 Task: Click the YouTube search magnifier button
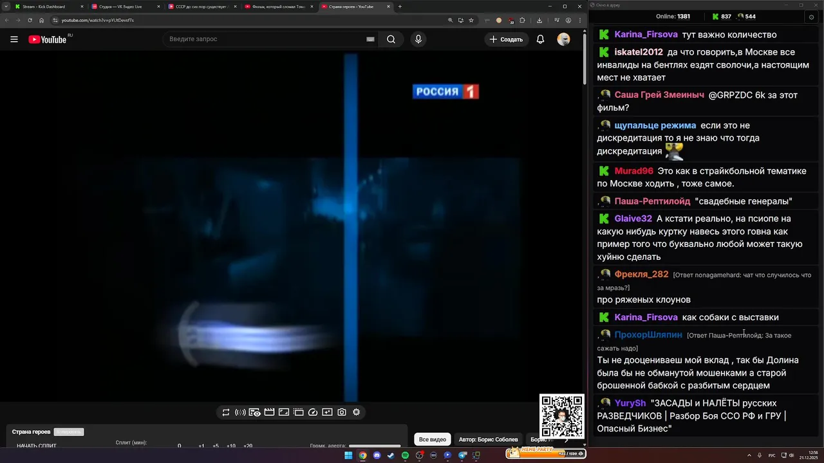tap(391, 39)
